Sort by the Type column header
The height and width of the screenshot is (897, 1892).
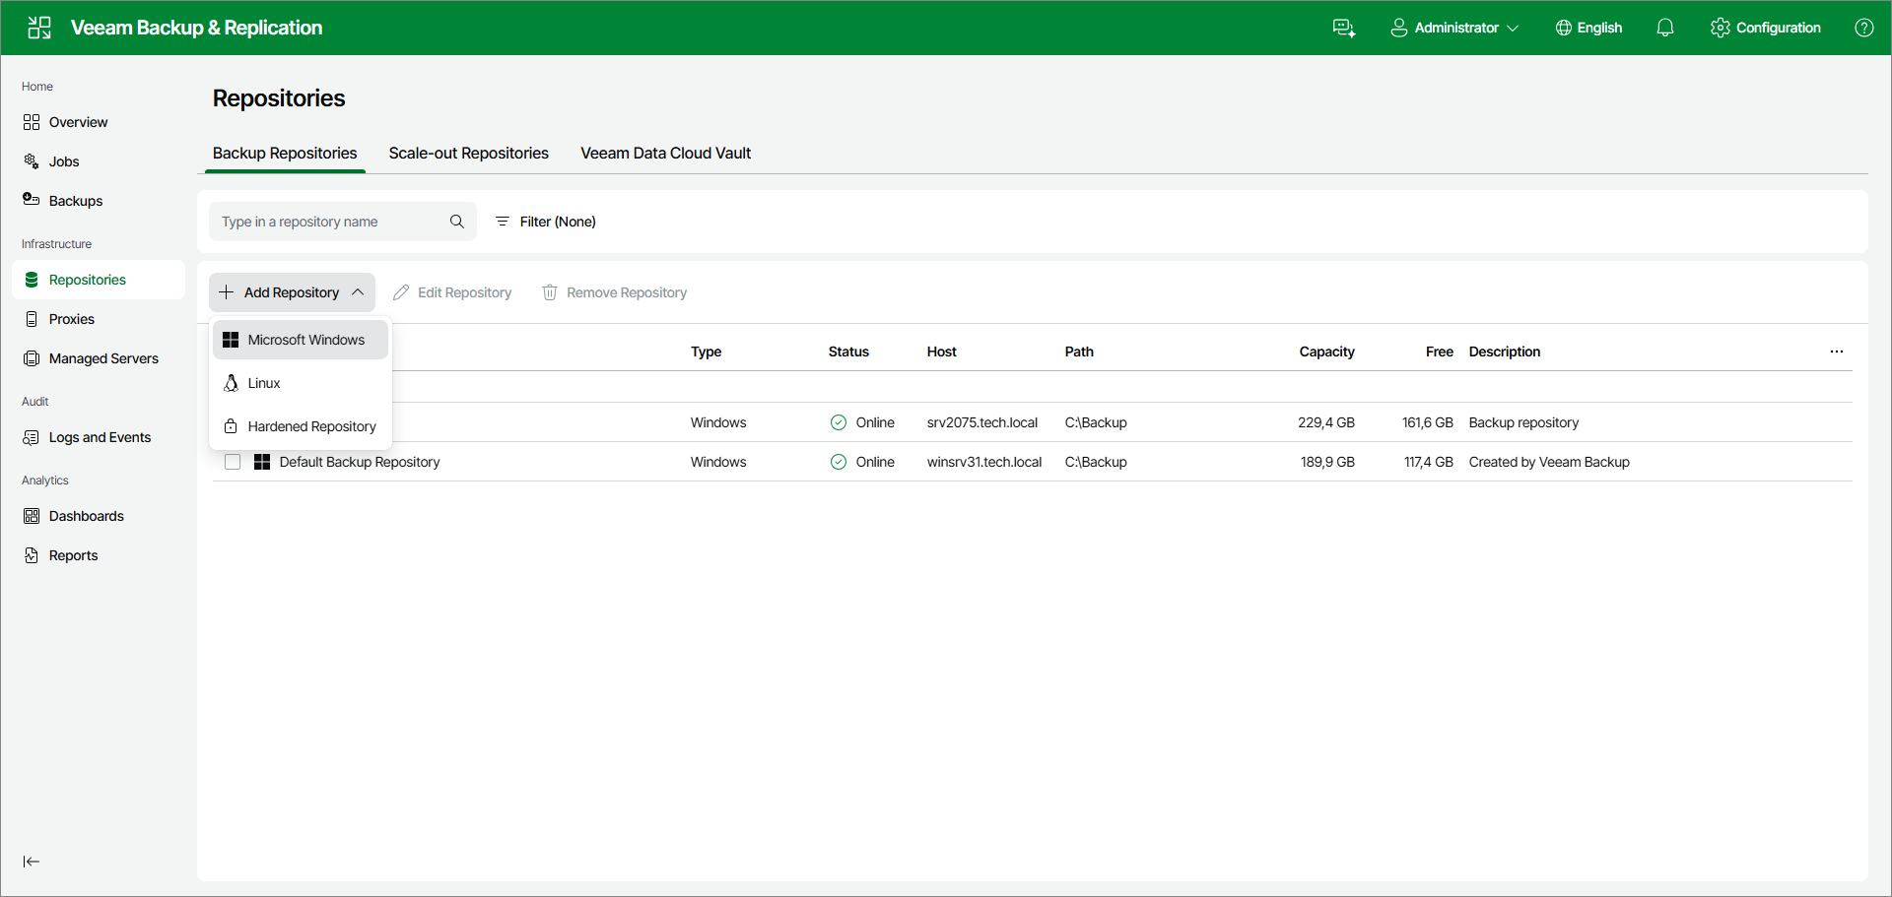pos(706,352)
